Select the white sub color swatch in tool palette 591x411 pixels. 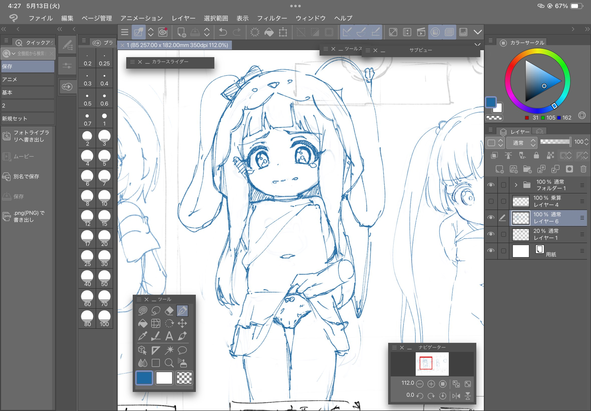[164, 378]
